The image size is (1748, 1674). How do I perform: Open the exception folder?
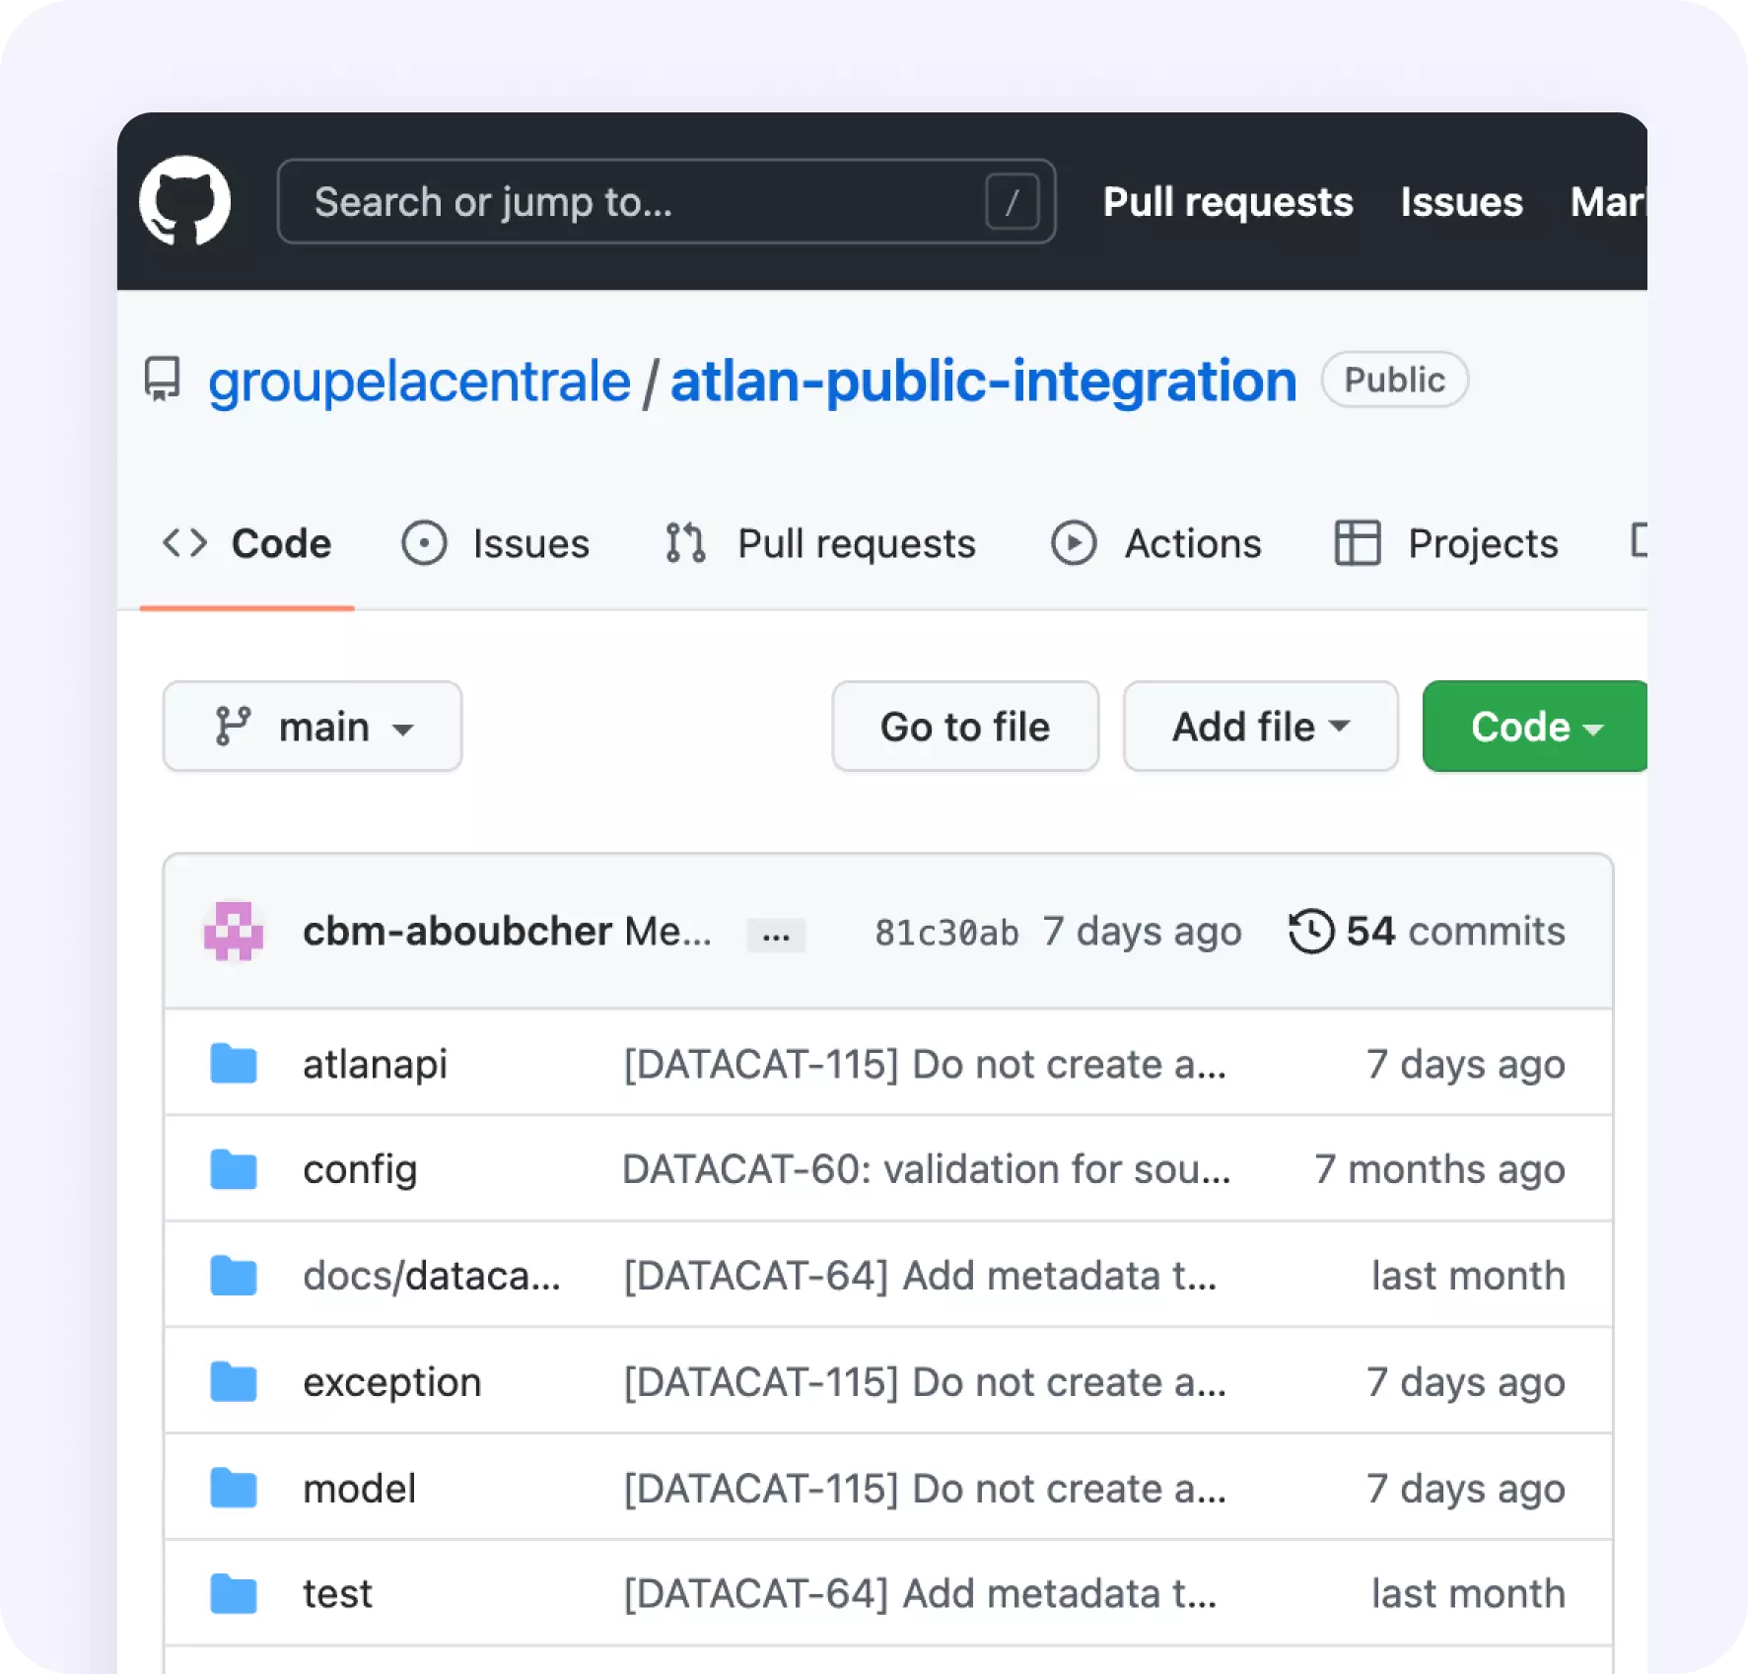[x=392, y=1382]
